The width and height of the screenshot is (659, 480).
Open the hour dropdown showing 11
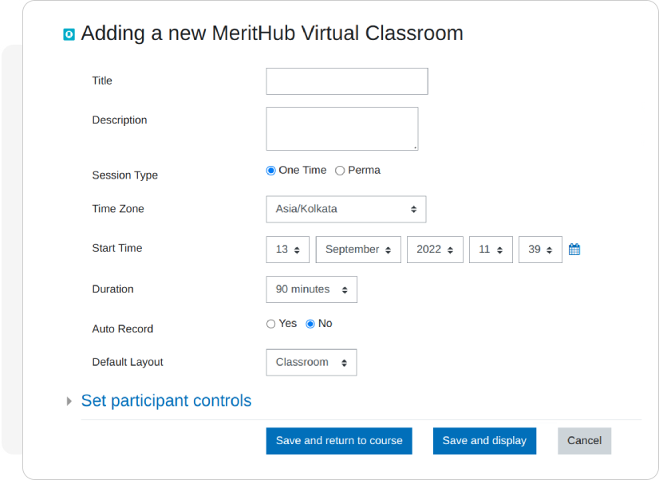491,250
